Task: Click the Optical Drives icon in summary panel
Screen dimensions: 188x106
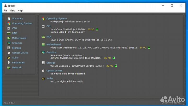Action: click(43, 71)
